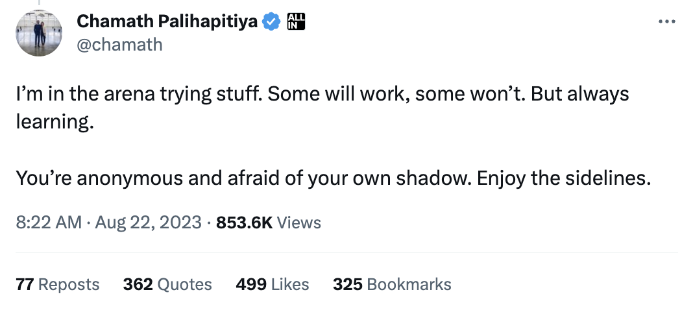Click the 325 Bookmarks count
Viewport: 693px width, 314px height.
392,284
